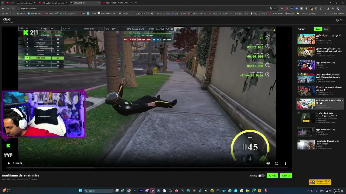Set queue state to Close
This screenshot has height=194, width=346.
[326, 29]
